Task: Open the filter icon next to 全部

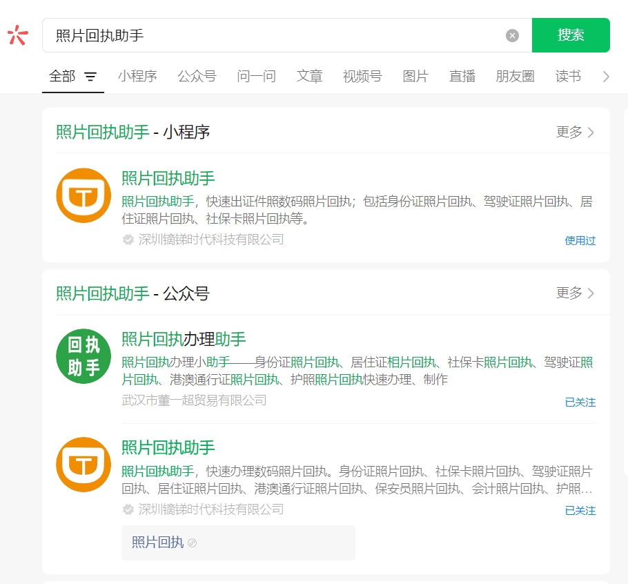Action: point(90,76)
